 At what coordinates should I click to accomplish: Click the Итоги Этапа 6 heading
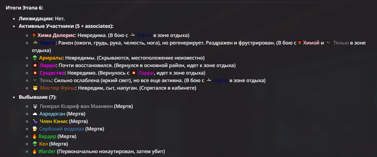point(25,8)
